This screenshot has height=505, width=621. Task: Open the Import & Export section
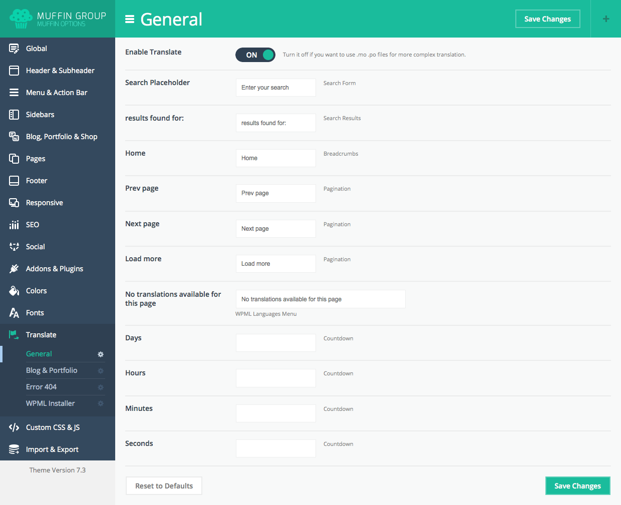(52, 449)
